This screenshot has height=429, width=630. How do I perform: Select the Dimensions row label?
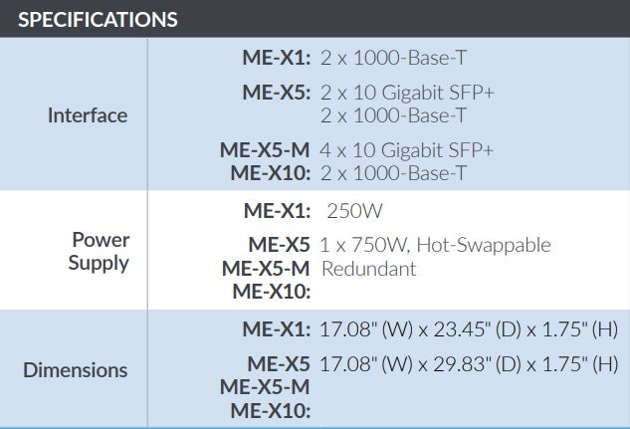76,370
